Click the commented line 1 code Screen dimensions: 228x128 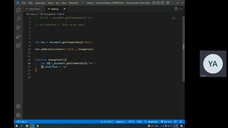click(64, 18)
